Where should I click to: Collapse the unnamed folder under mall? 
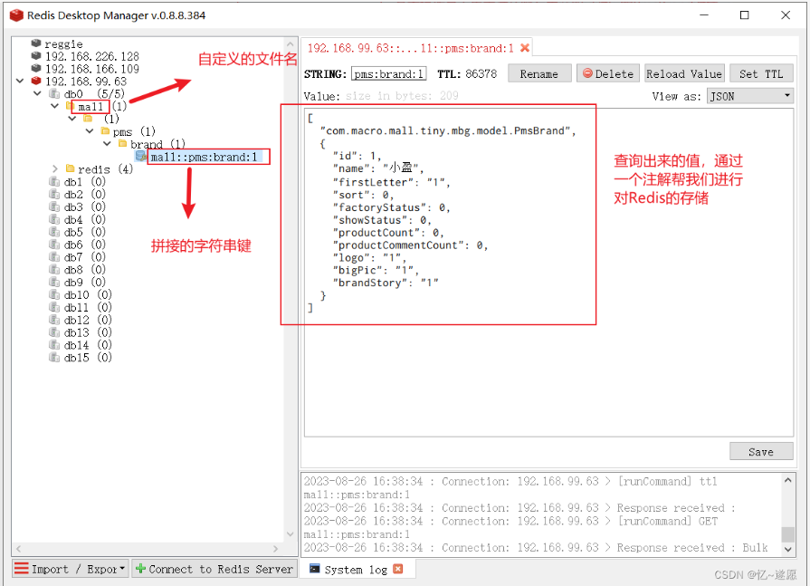point(72,119)
